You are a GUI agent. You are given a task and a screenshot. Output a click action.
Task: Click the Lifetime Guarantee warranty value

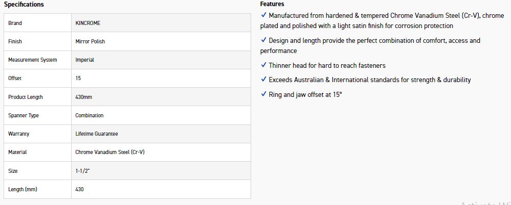[97, 134]
